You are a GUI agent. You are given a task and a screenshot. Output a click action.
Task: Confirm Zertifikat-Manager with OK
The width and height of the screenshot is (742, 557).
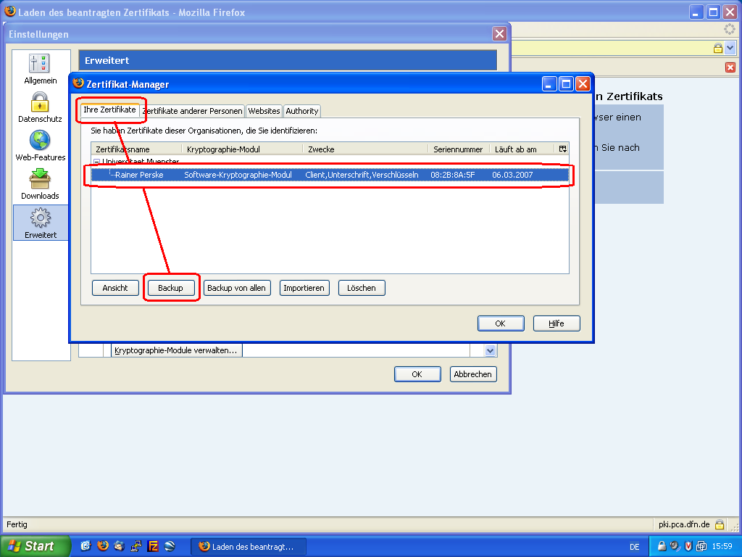pos(500,323)
